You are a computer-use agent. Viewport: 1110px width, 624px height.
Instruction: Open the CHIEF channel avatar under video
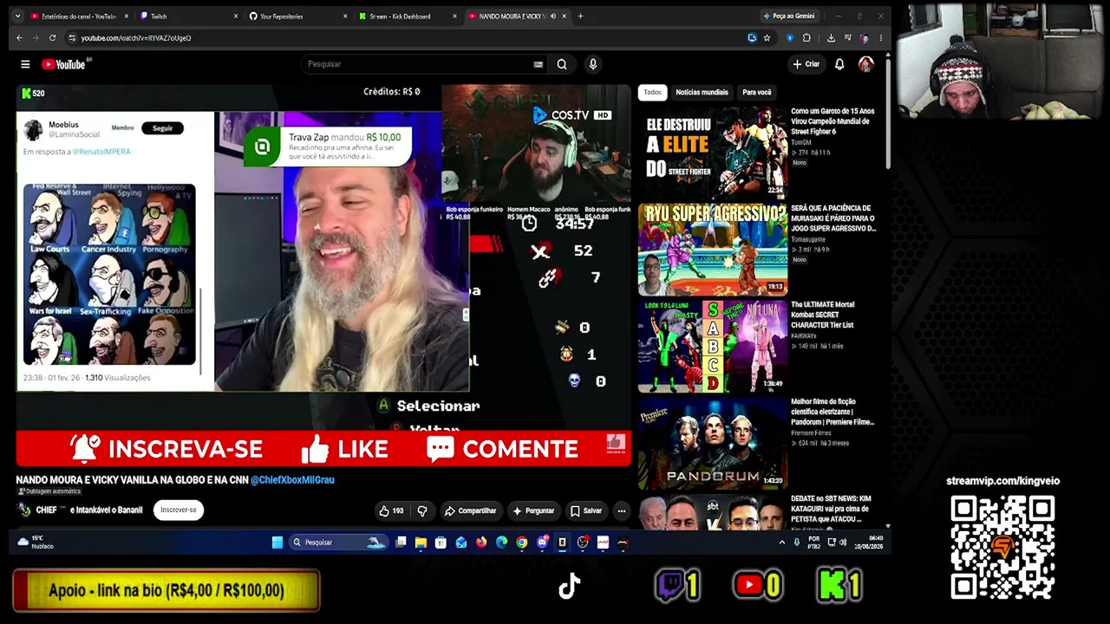click(24, 510)
